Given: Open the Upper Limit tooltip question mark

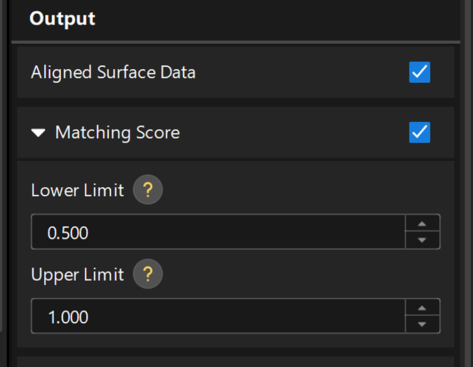Looking at the screenshot, I should coord(148,274).
